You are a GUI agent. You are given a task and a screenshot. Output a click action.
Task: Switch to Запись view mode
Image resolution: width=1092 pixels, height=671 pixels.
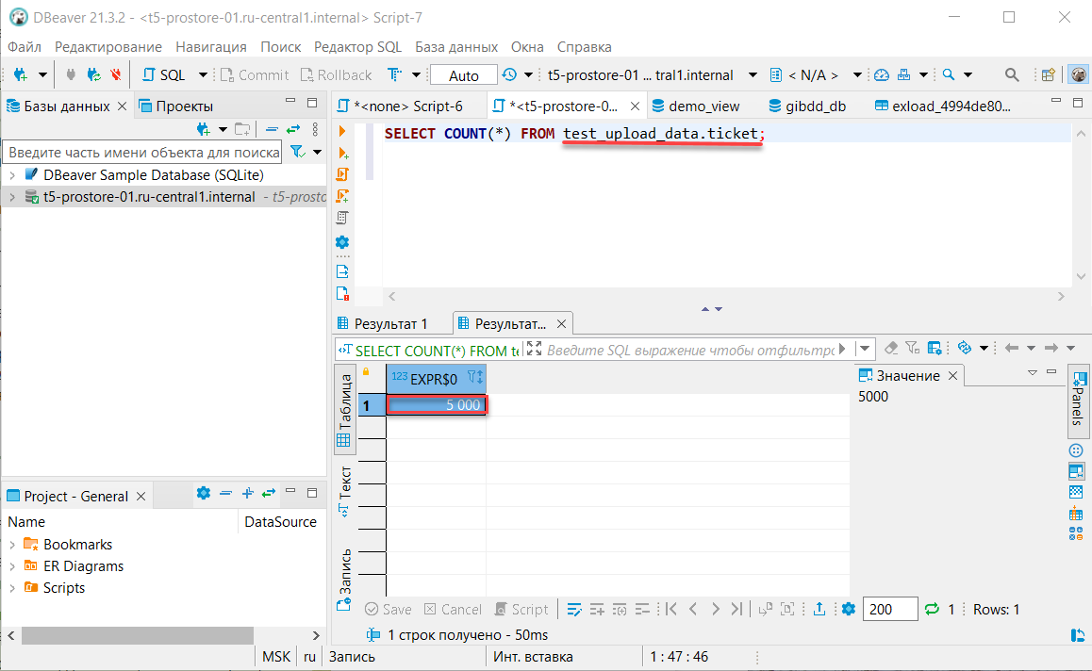pyautogui.click(x=344, y=571)
